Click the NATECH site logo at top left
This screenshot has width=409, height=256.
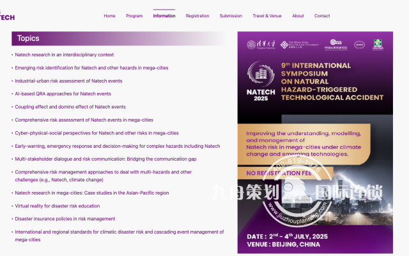[6, 15]
